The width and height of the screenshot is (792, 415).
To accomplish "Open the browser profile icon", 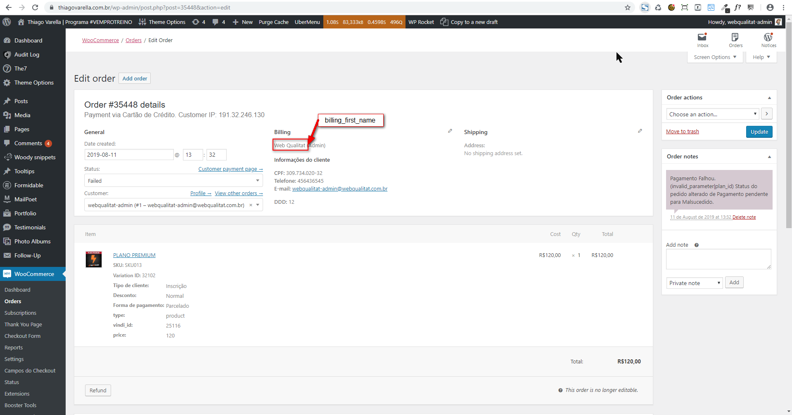I will (x=770, y=7).
